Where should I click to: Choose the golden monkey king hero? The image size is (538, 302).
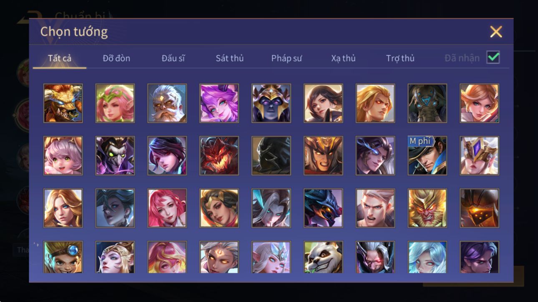point(427,208)
